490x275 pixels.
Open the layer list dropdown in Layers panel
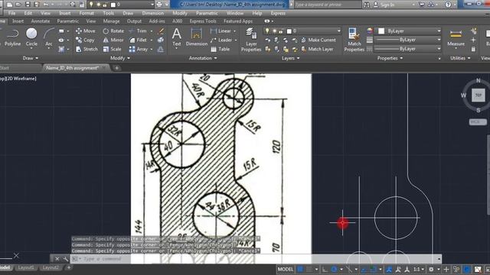pyautogui.click(x=338, y=31)
